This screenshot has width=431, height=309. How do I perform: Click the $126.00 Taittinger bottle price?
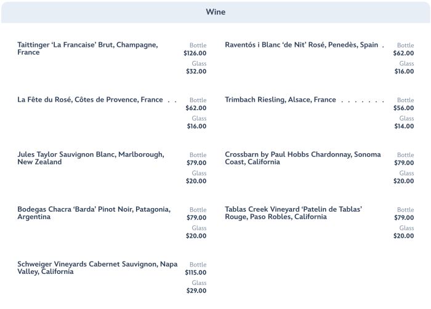195,54
